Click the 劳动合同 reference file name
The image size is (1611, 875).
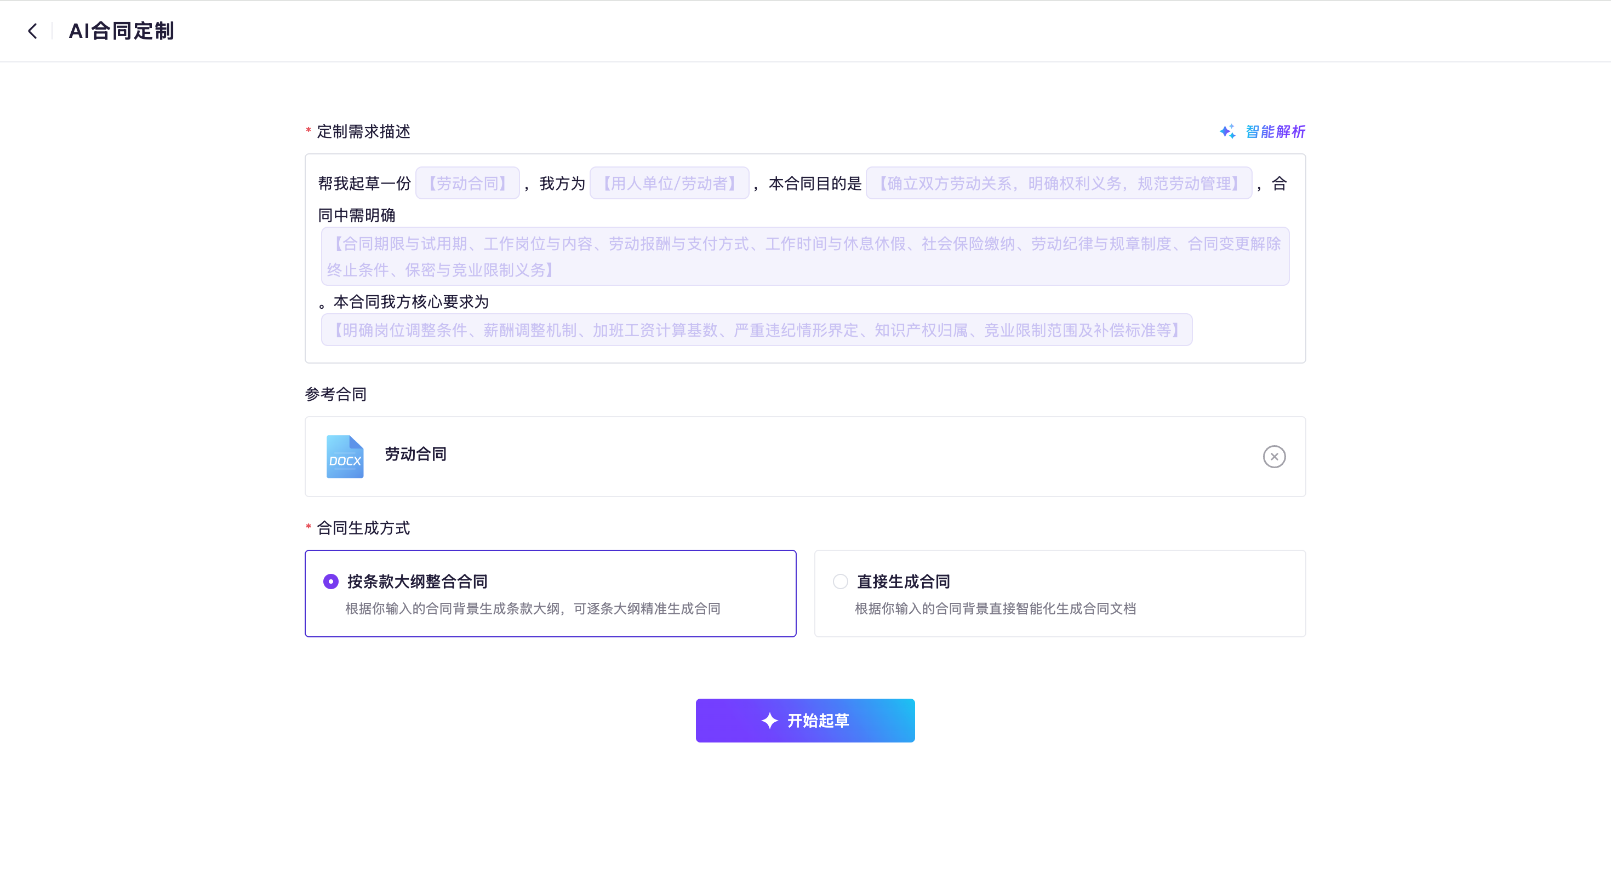415,454
